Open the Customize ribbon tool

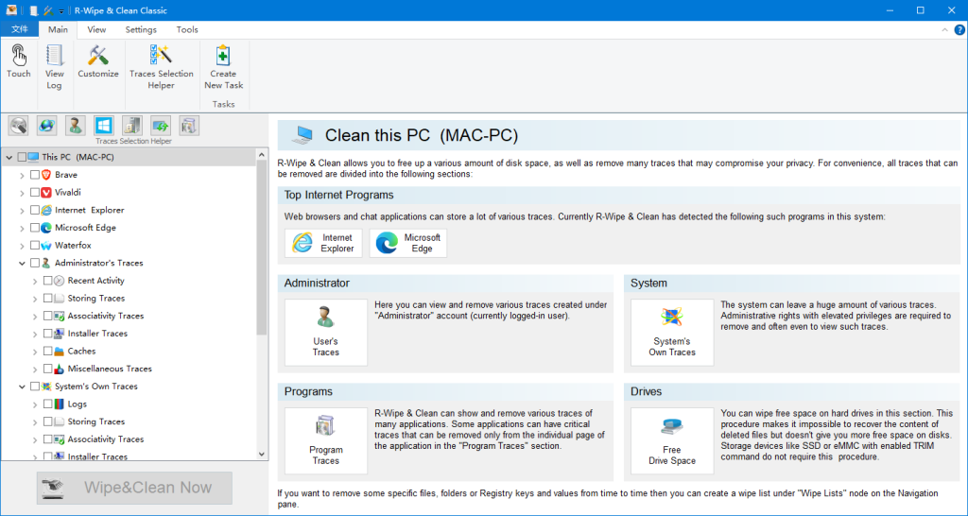point(98,61)
